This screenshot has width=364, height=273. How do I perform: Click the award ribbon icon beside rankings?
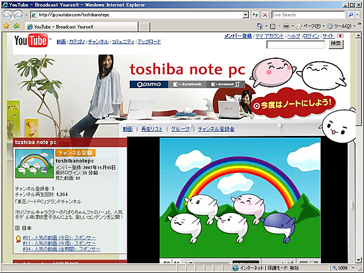[18, 240]
